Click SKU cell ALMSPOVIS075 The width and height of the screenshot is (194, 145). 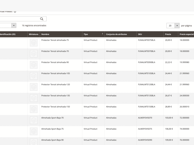145,129
